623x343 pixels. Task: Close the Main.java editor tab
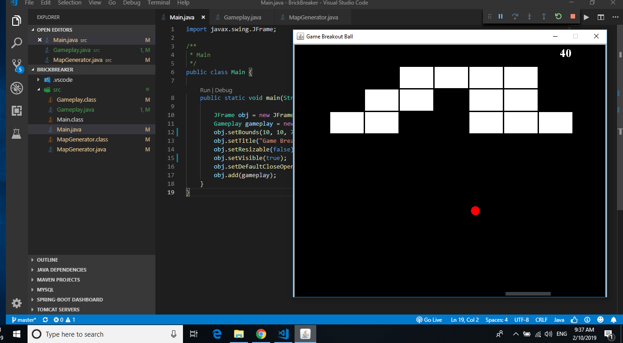[x=203, y=17]
